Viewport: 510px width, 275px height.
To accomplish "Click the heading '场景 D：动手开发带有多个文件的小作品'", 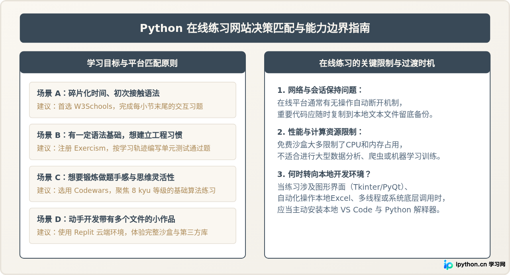I will point(106,219).
